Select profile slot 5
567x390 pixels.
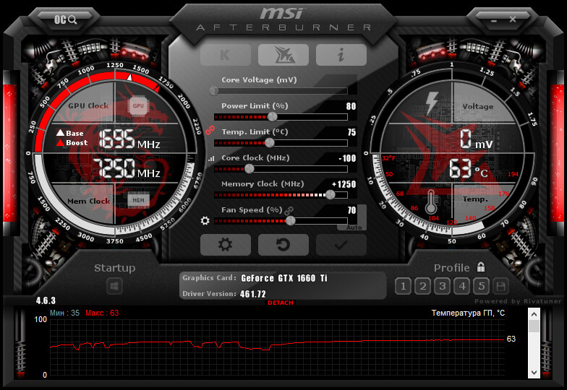(482, 286)
